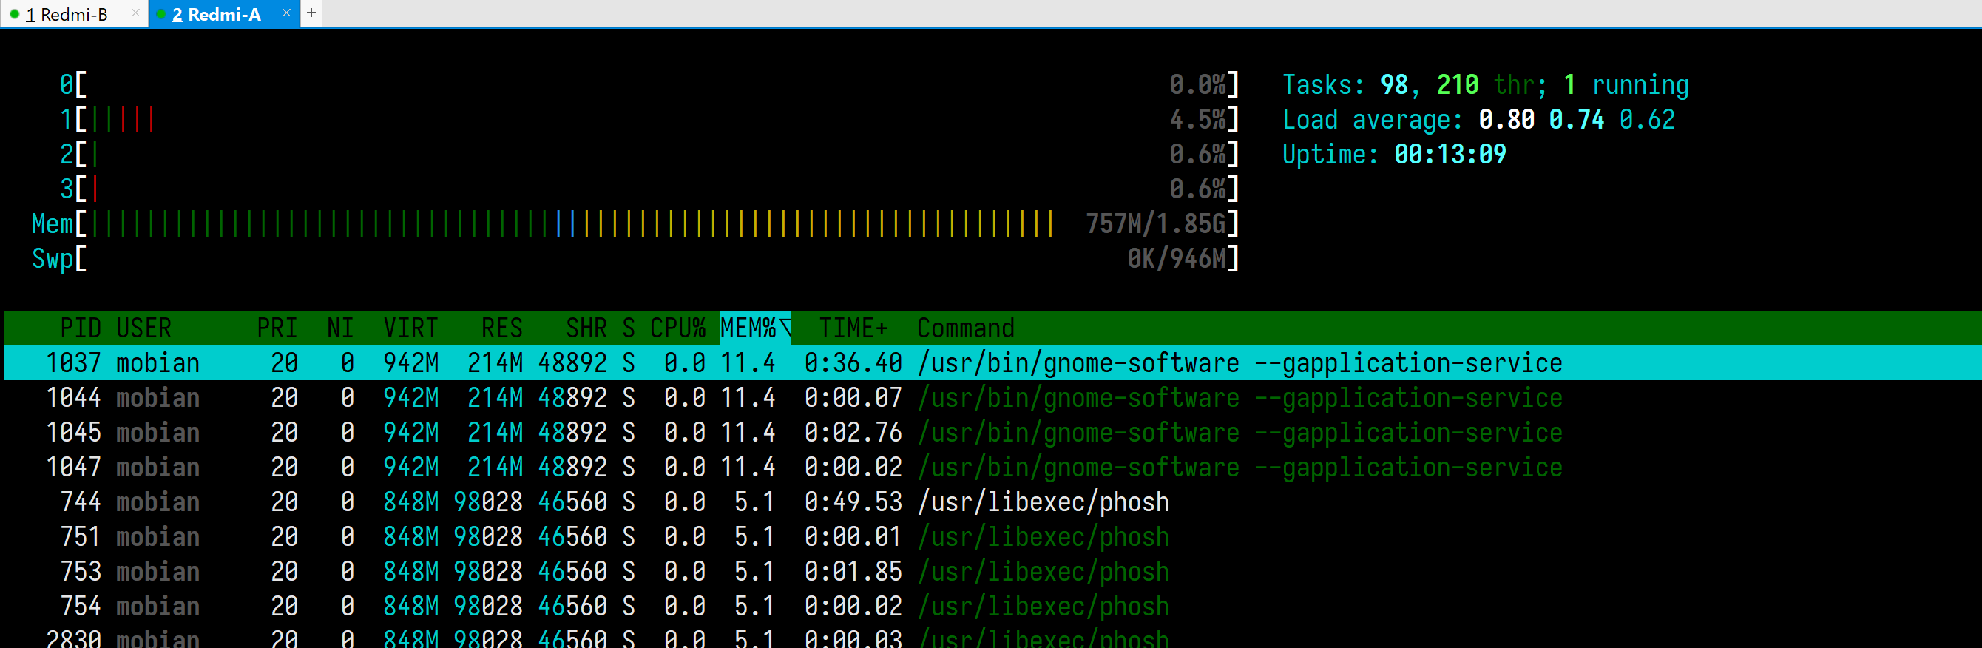Click TIME+ value 0:36.40 in highlighted row

tap(853, 363)
